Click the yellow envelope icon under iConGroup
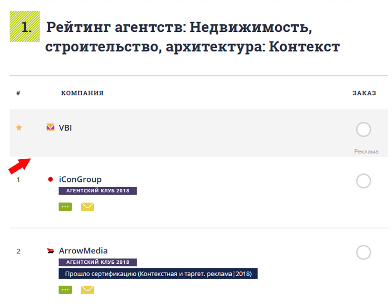Image resolution: width=392 pixels, height=308 pixels. [87, 207]
